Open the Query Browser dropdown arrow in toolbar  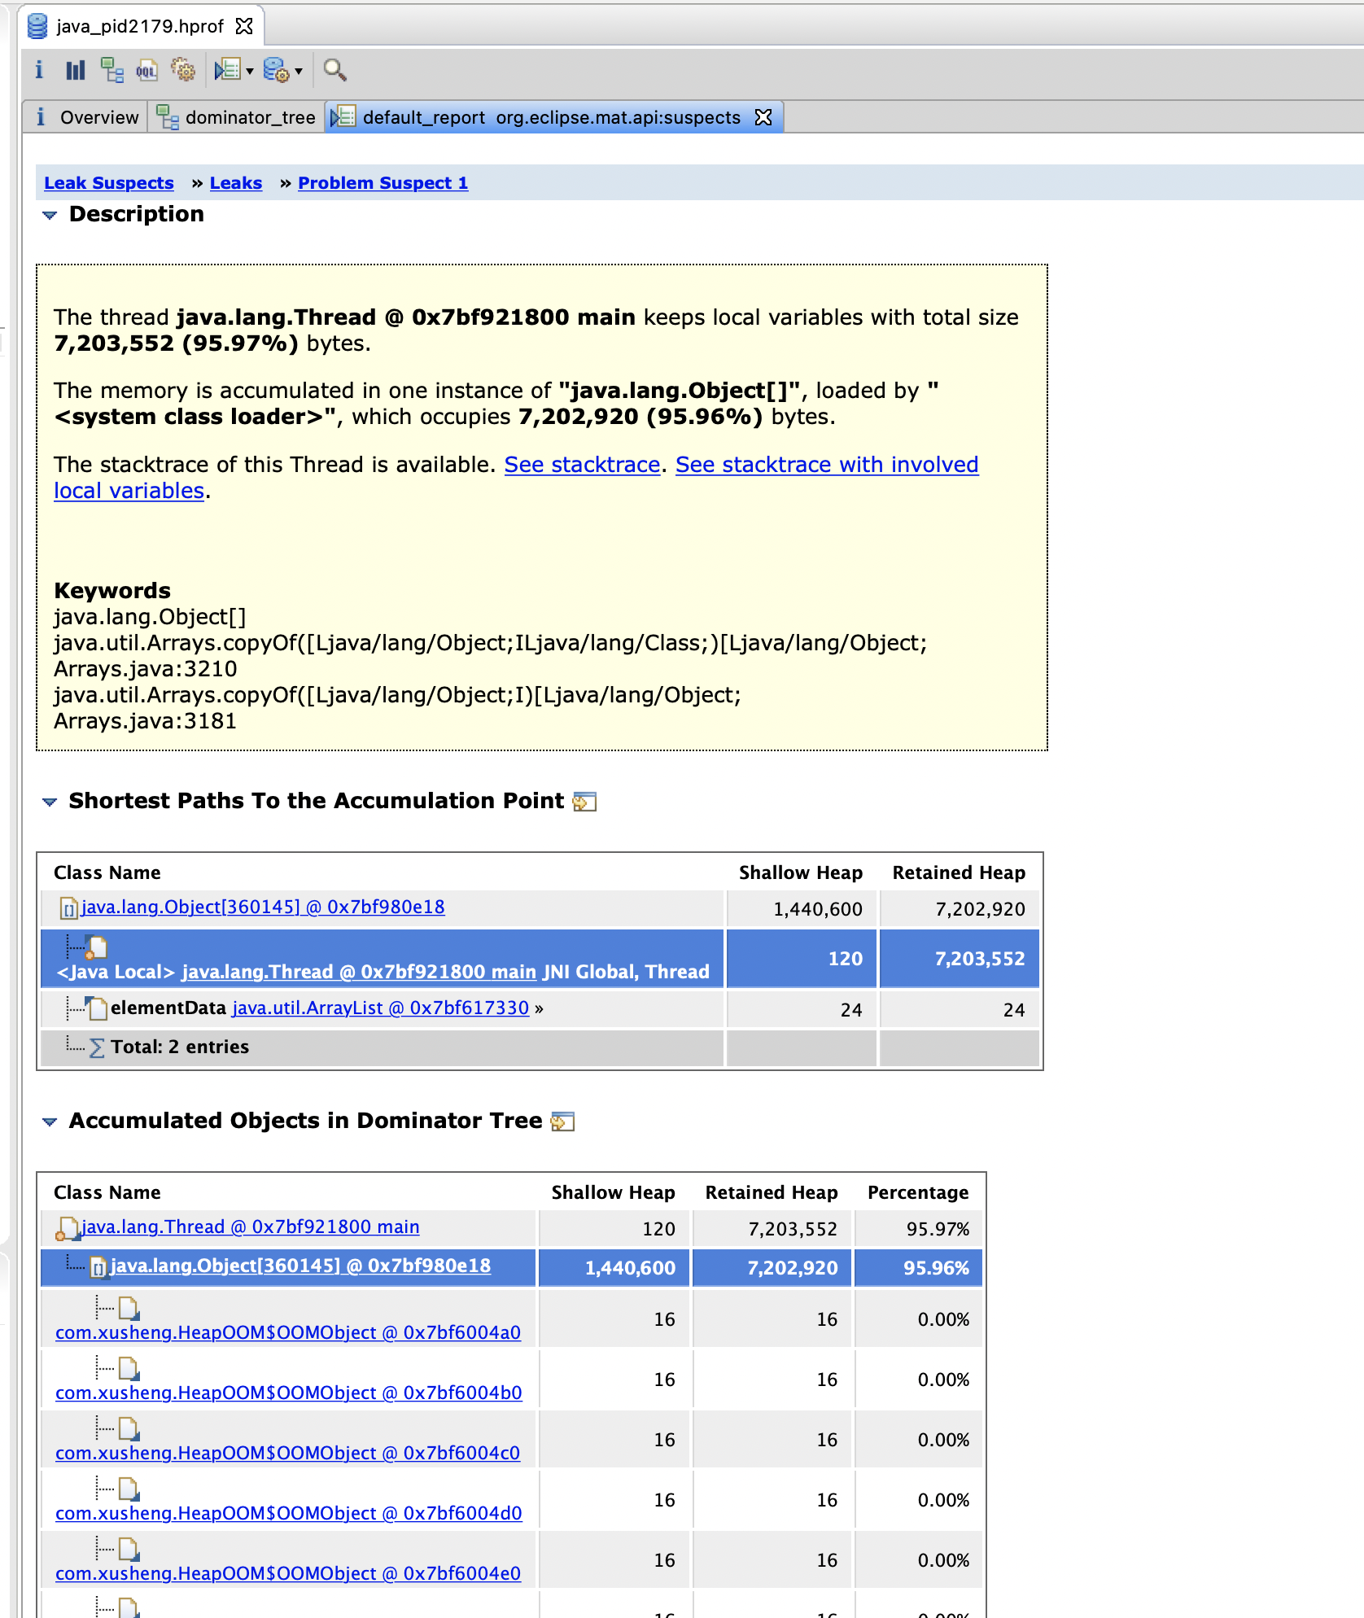[299, 72]
